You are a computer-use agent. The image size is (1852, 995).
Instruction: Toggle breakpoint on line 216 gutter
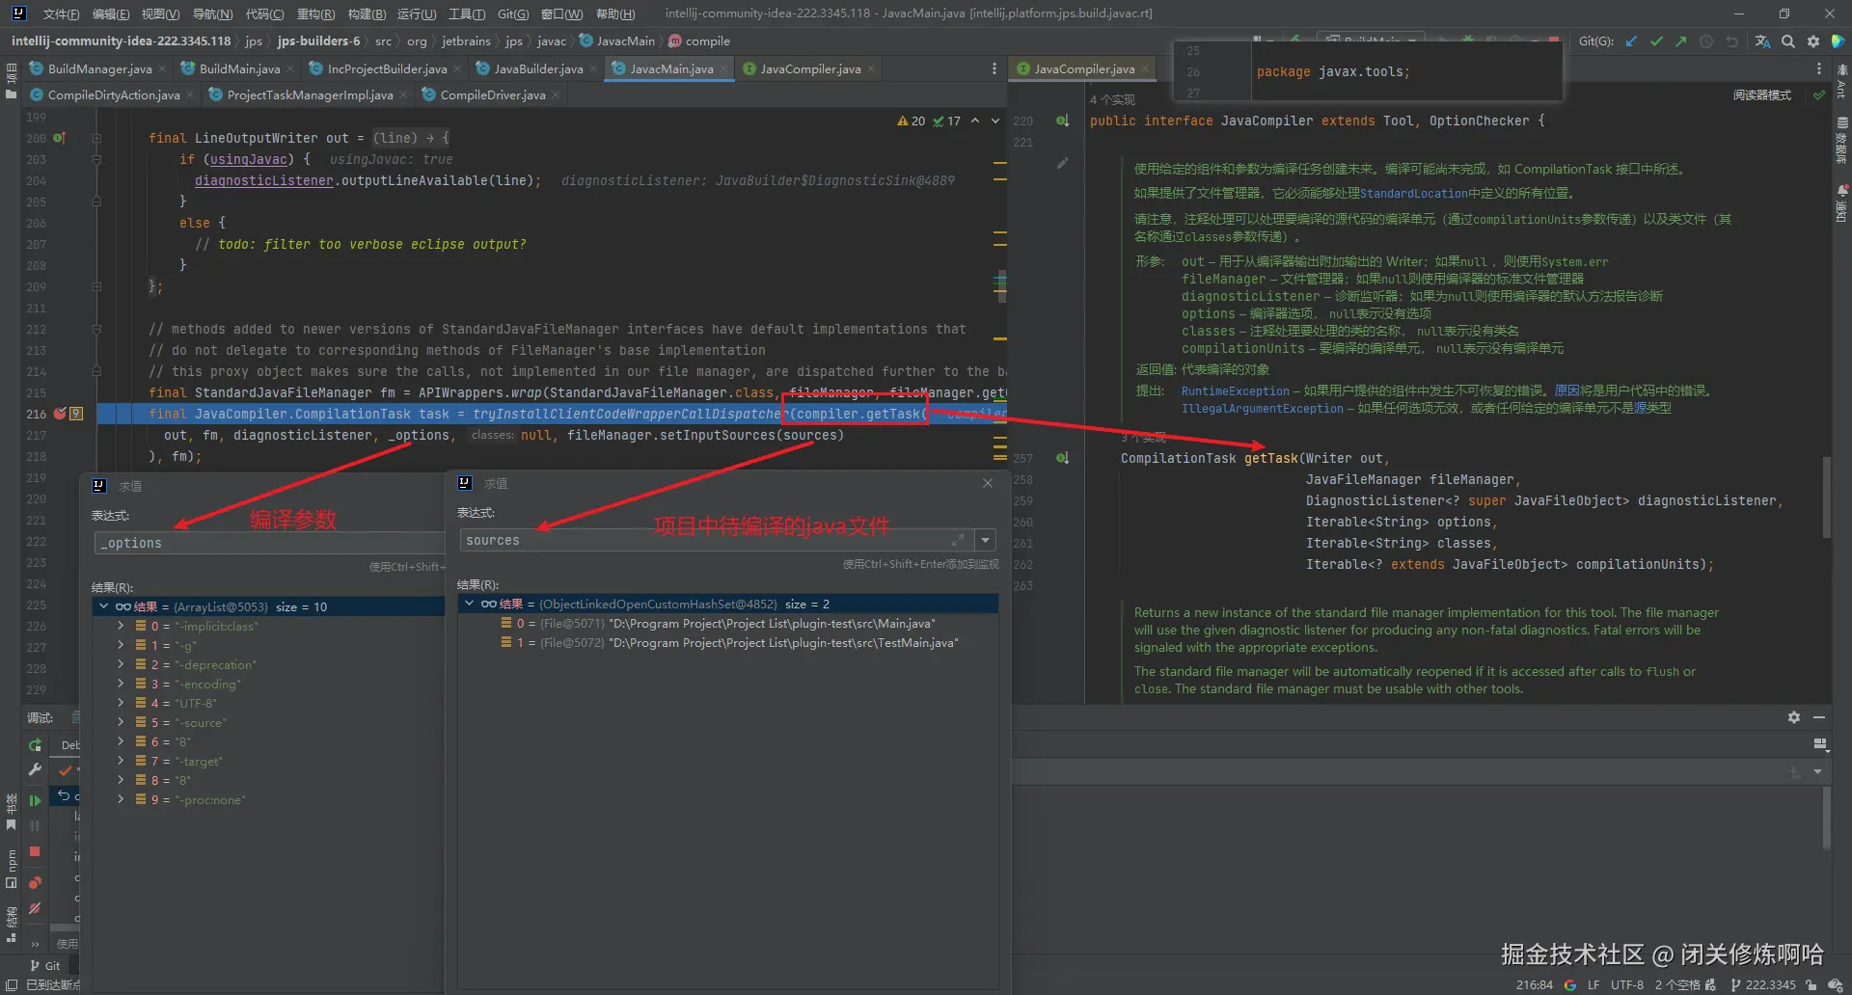[60, 414]
